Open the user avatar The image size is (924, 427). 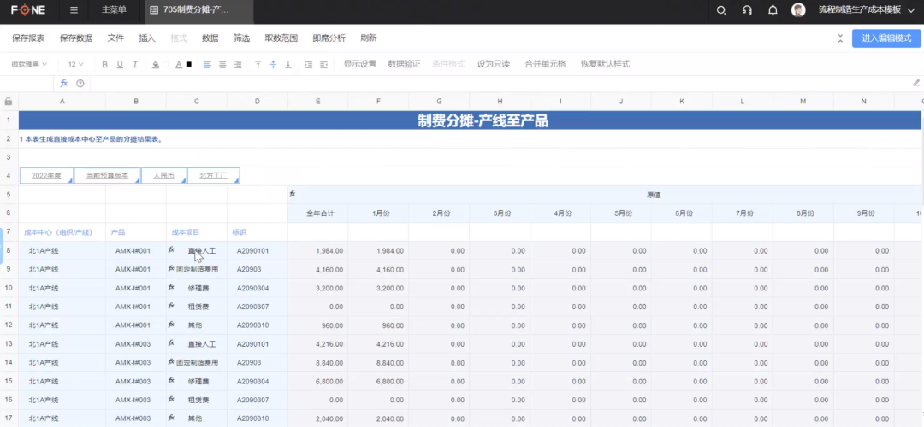click(798, 10)
